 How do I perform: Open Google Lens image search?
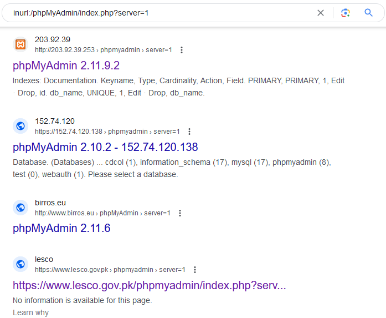346,13
